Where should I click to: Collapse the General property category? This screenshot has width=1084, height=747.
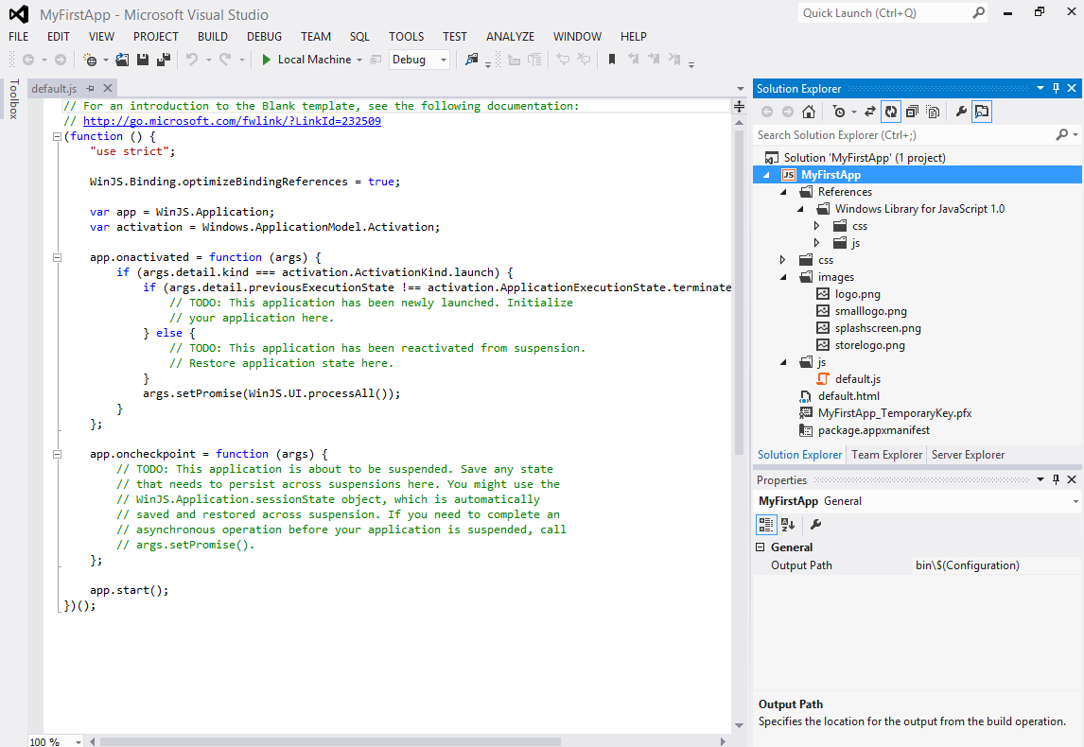(x=761, y=547)
